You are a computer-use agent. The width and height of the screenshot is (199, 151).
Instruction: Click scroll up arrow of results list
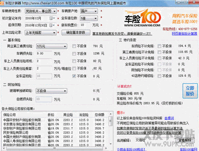[x=111, y=114]
